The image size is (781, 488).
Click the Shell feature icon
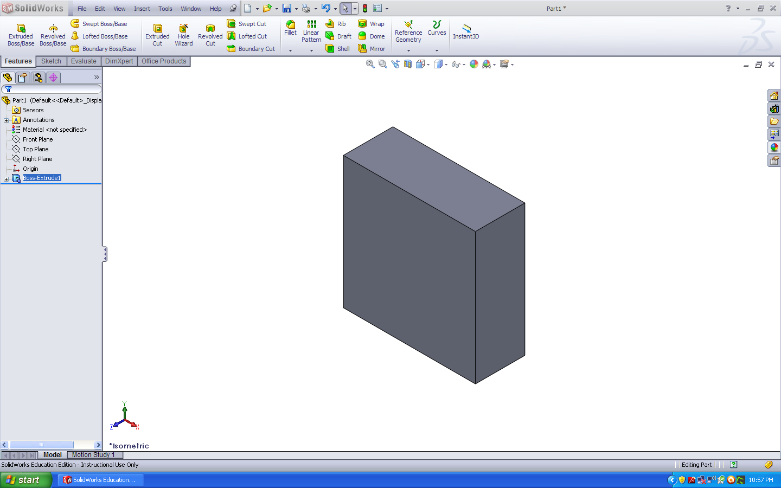tap(337, 49)
